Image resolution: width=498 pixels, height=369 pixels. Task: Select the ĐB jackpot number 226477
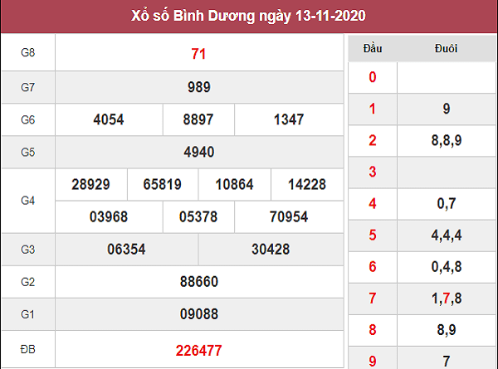[199, 351]
